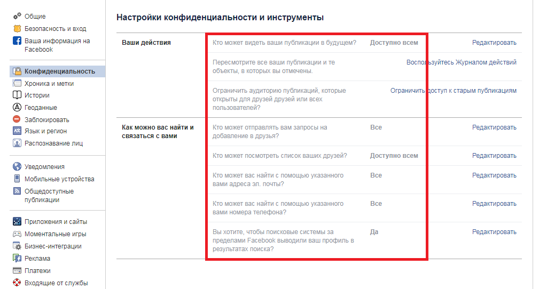Click Ограничить доступ к старым публикациям

click(454, 91)
